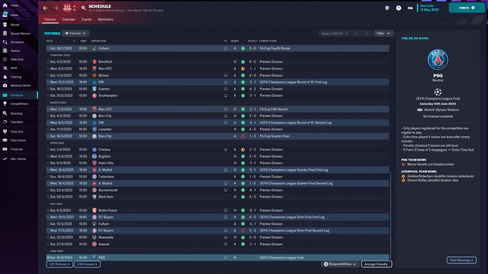The width and height of the screenshot is (488, 274).
Task: Select the Tottenham fixture row name
Action: pos(106,177)
